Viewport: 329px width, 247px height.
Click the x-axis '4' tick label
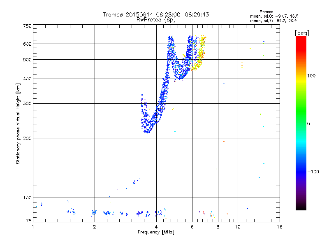(156, 227)
